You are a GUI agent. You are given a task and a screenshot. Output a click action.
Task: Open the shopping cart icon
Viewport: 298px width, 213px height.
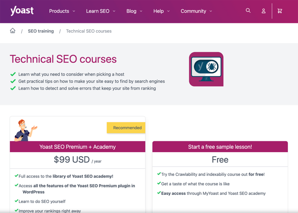coord(280,11)
